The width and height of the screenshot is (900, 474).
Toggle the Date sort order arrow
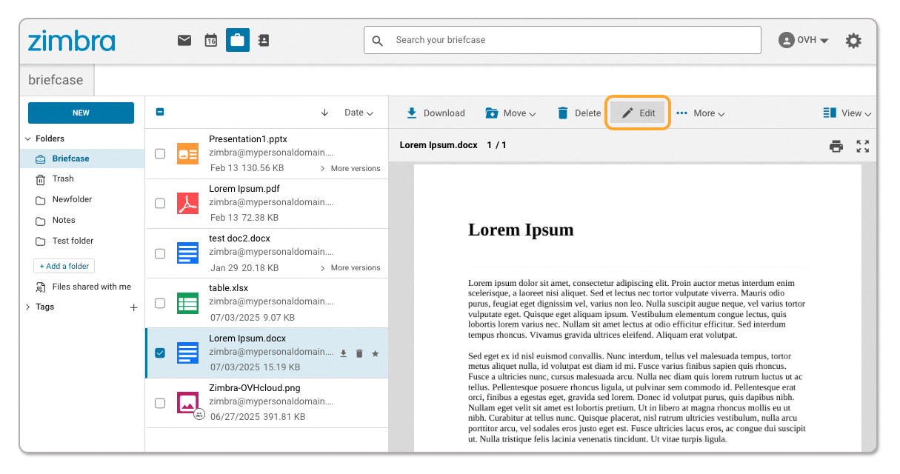[x=324, y=112]
